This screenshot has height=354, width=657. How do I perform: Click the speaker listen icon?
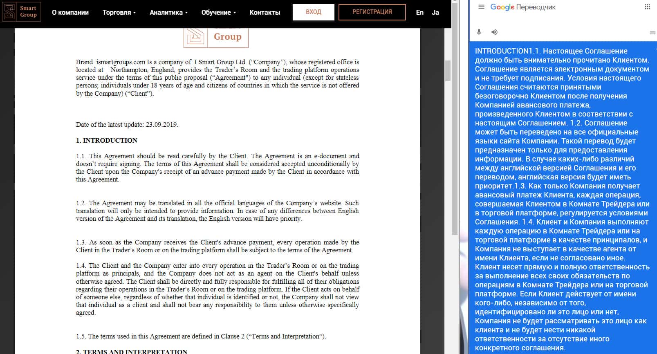(494, 32)
